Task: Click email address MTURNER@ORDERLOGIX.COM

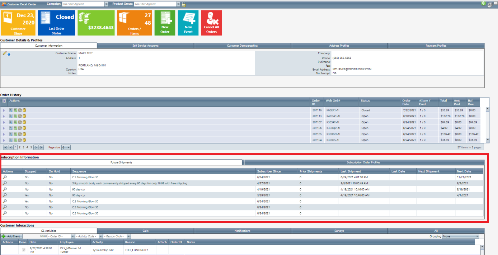Action: (x=352, y=69)
